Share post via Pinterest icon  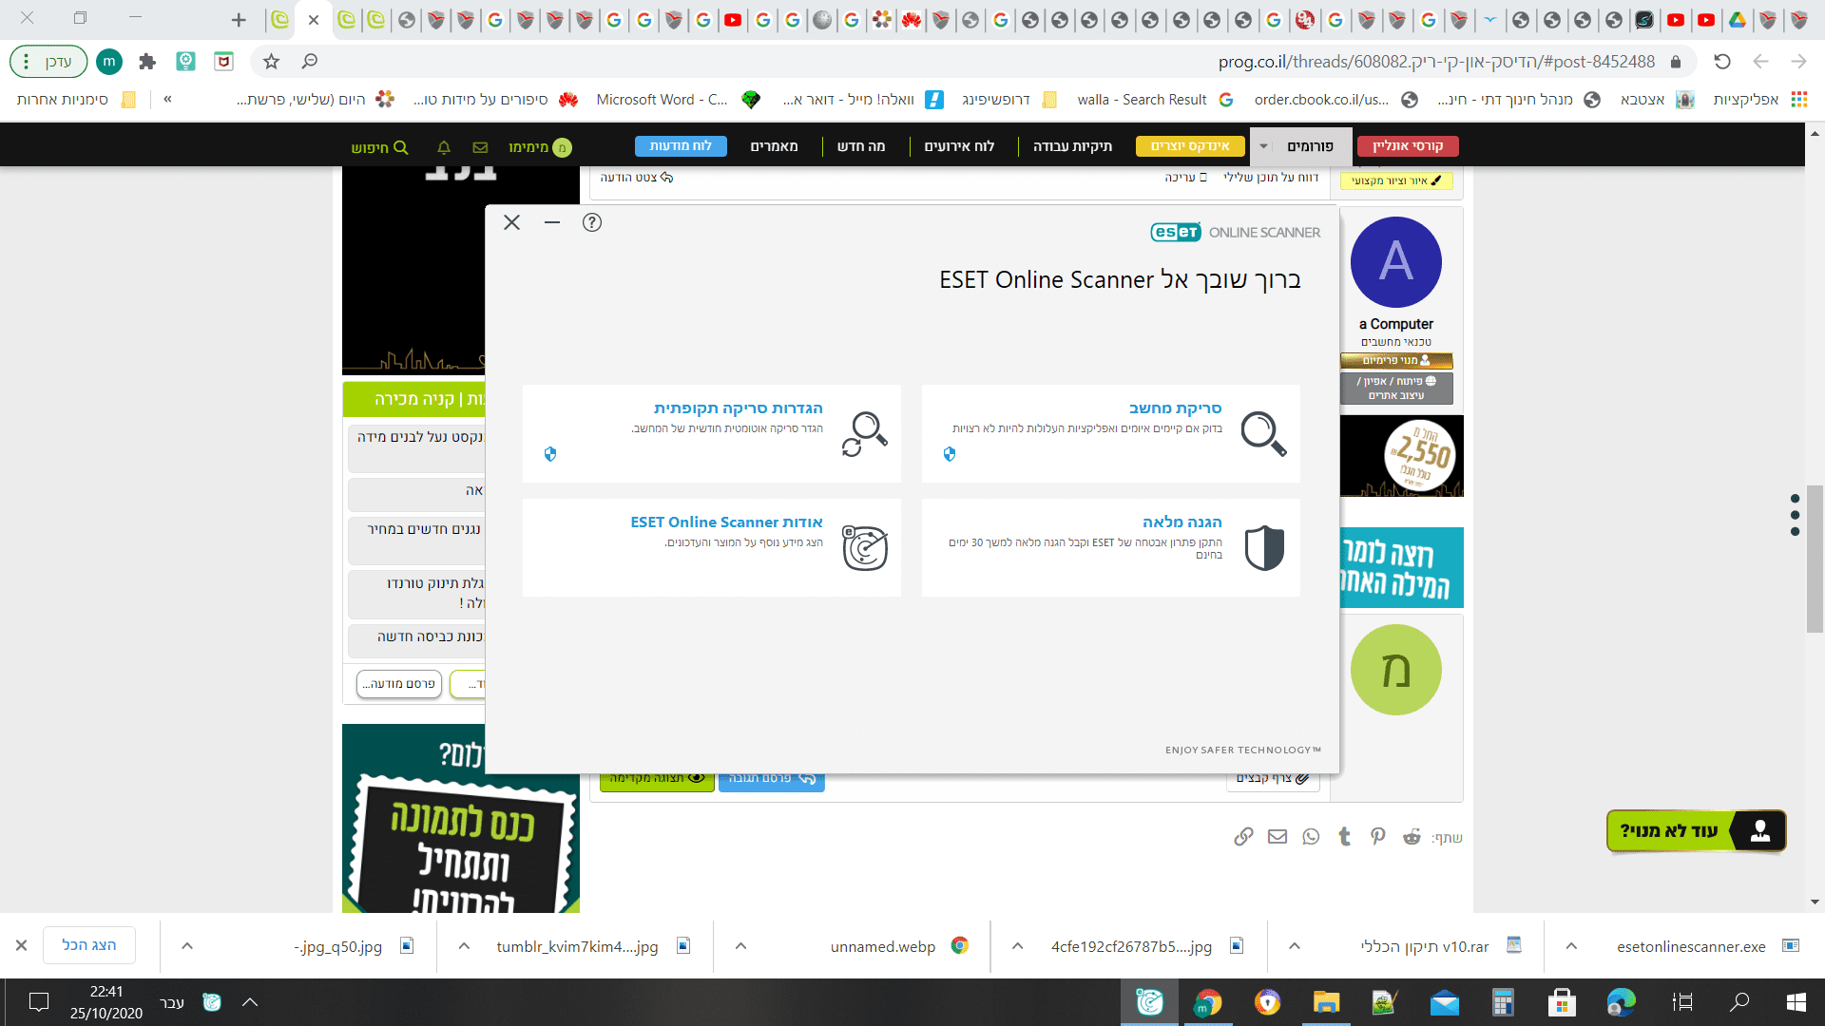[1377, 837]
